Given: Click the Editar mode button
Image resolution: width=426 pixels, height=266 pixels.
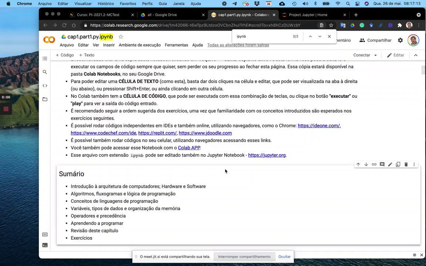Looking at the screenshot, I should [x=395, y=55].
